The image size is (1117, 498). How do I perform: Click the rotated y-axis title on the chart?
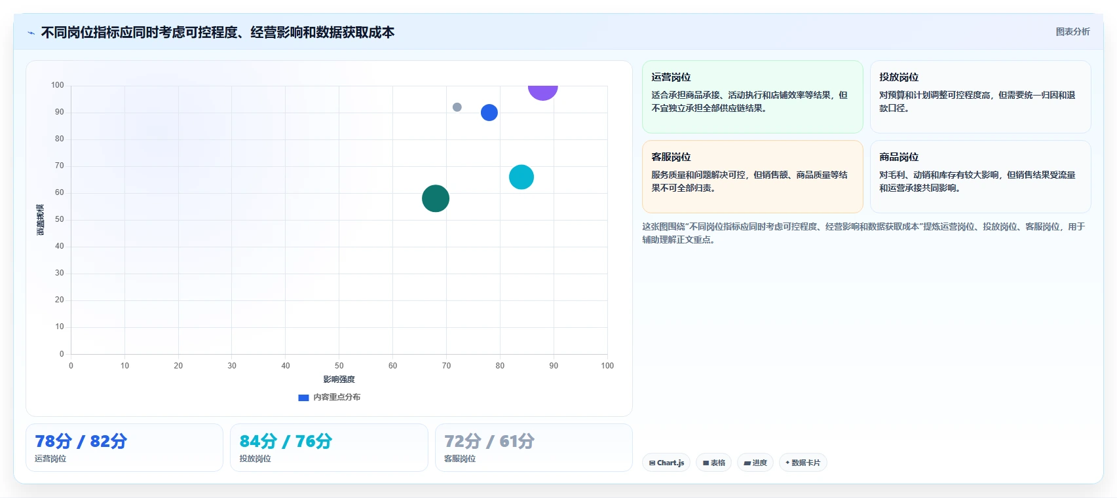tap(41, 220)
